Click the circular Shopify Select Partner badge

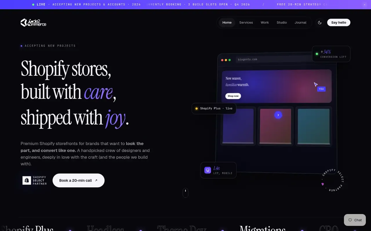[x=333, y=180]
